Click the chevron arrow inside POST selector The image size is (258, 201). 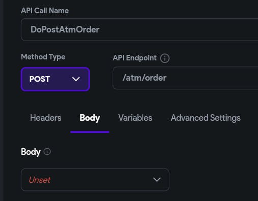pos(76,79)
